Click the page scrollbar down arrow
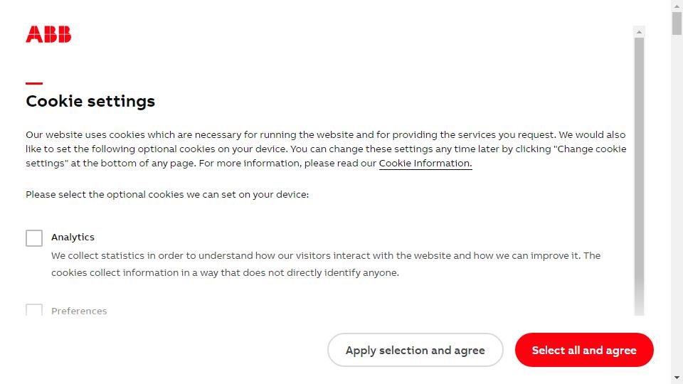Viewport: 683px width, 384px height. (x=677, y=378)
